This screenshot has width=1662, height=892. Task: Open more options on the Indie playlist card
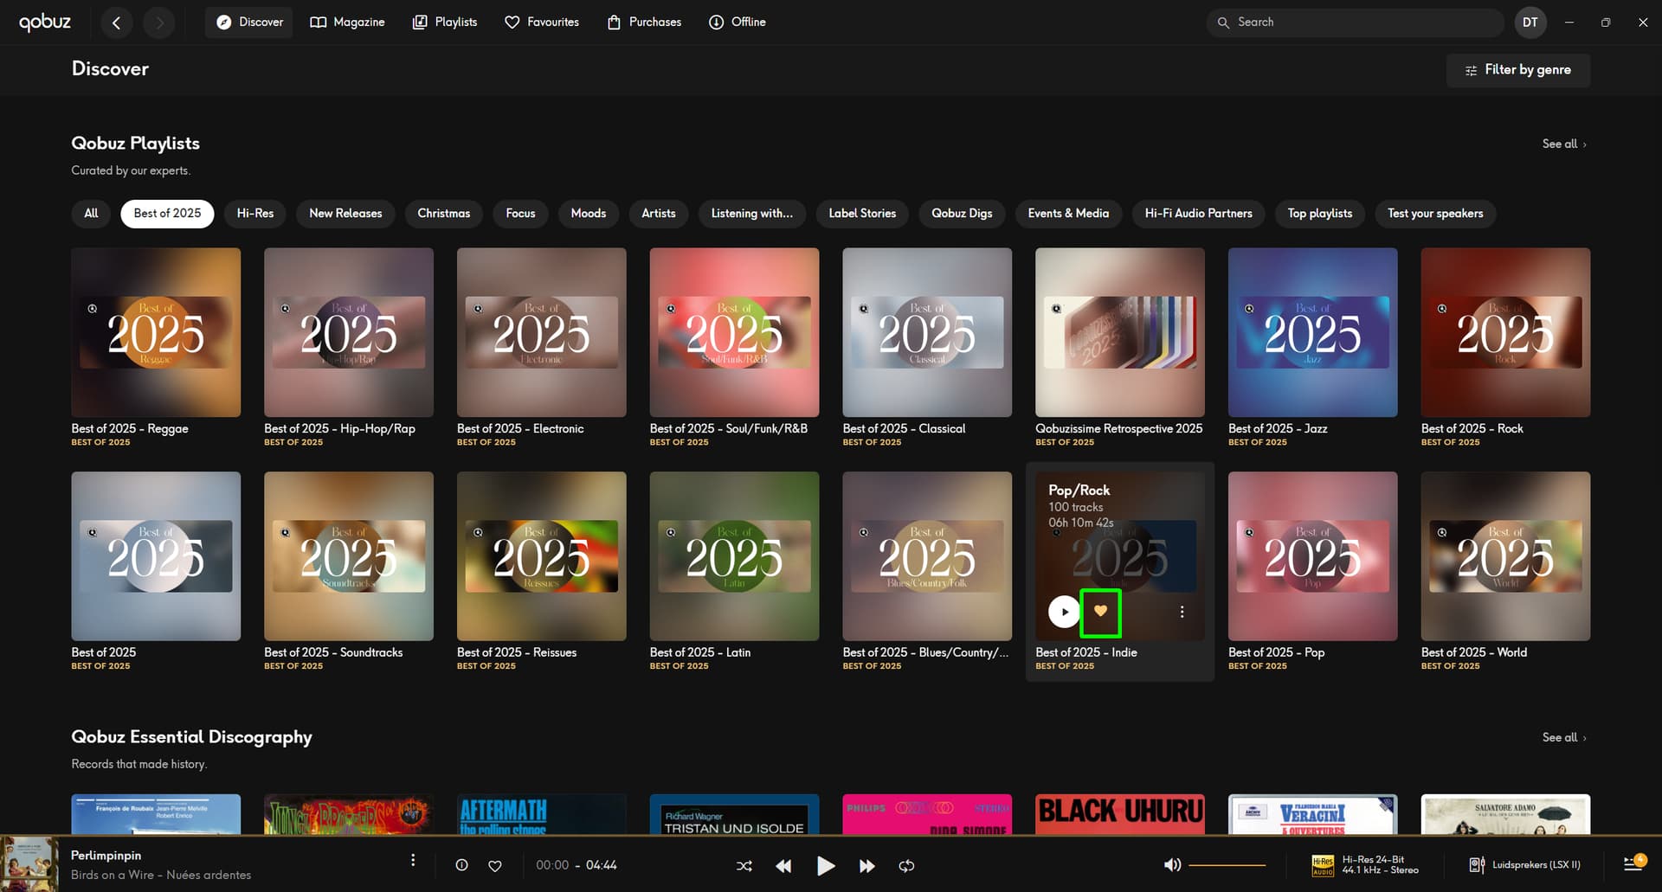coord(1182,612)
